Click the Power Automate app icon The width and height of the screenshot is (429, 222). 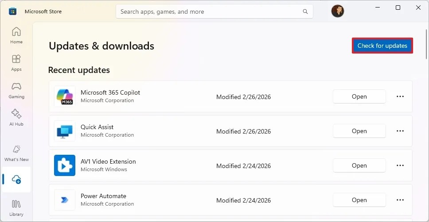(65, 200)
